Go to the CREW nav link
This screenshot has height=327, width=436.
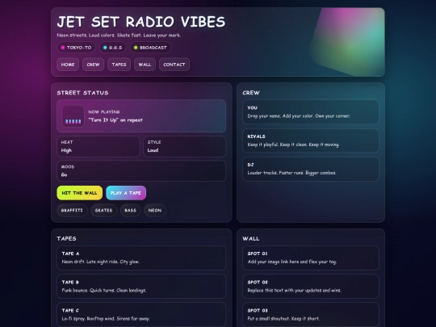tap(93, 65)
